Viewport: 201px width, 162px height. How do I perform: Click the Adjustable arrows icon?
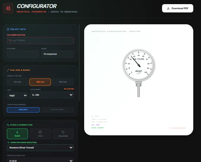tap(63, 132)
